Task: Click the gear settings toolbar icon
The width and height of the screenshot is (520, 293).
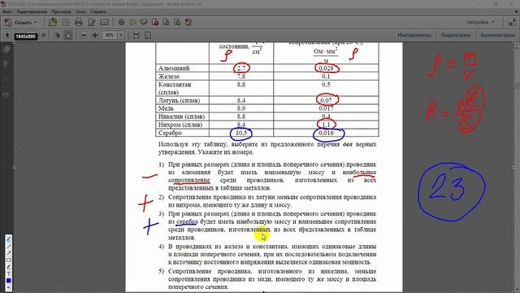Action: click(121, 22)
